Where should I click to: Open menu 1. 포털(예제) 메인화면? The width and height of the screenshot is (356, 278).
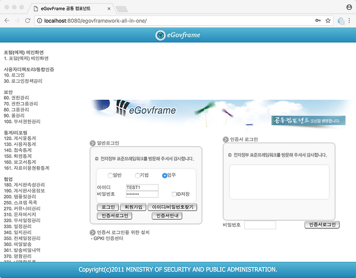click(x=26, y=58)
